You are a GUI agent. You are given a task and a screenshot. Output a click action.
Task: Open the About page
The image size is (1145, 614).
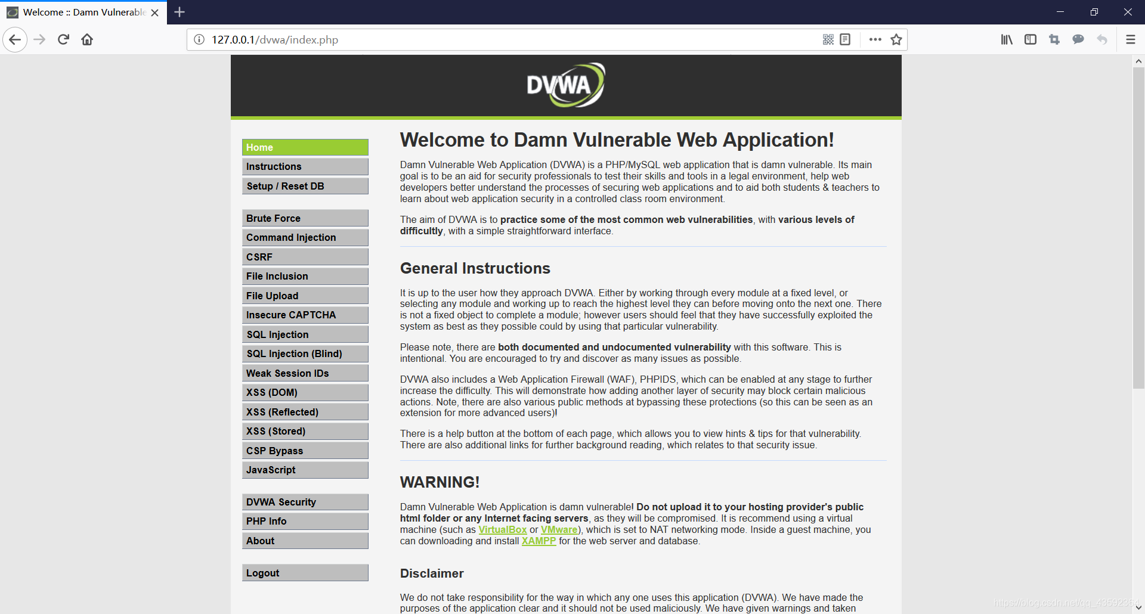(305, 541)
